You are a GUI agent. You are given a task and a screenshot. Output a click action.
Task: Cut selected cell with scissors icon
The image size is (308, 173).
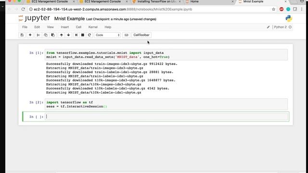pos(38,35)
